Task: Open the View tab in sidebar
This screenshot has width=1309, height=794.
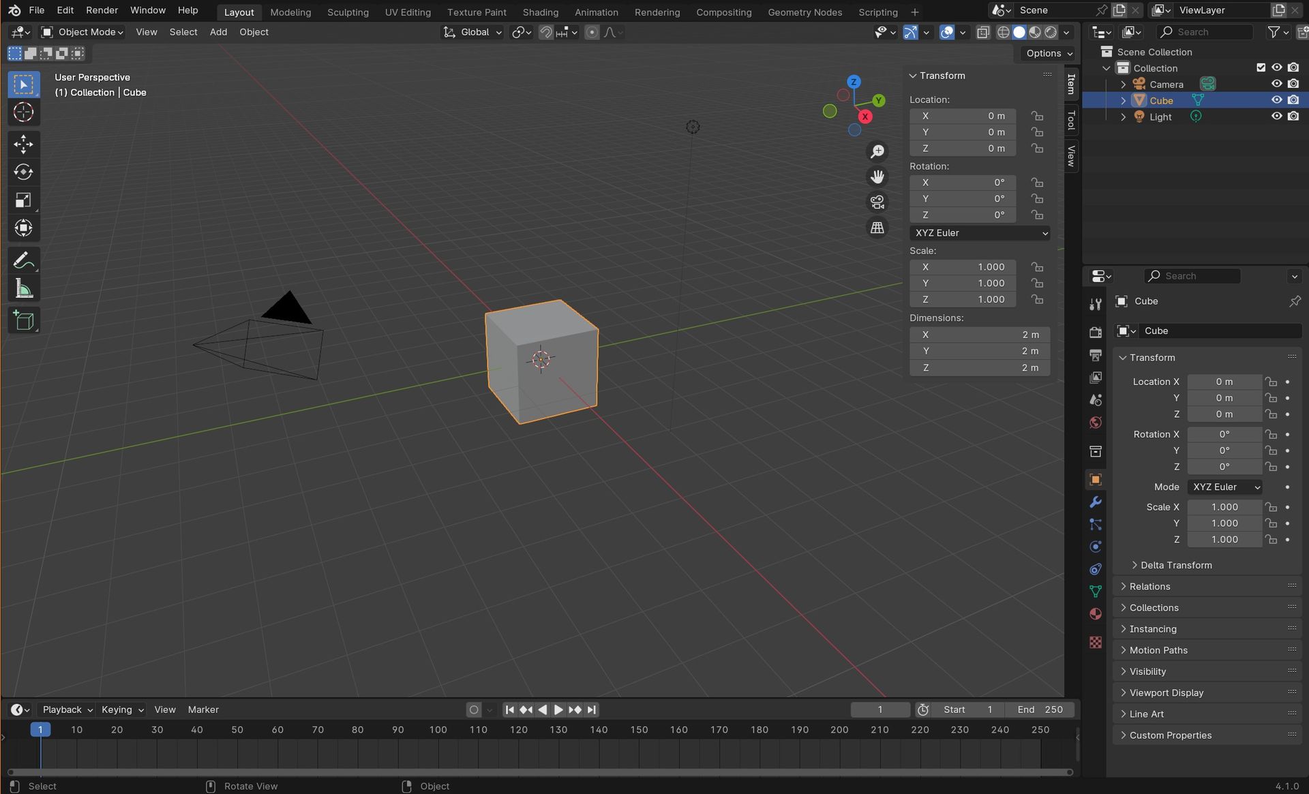Action: click(1071, 155)
